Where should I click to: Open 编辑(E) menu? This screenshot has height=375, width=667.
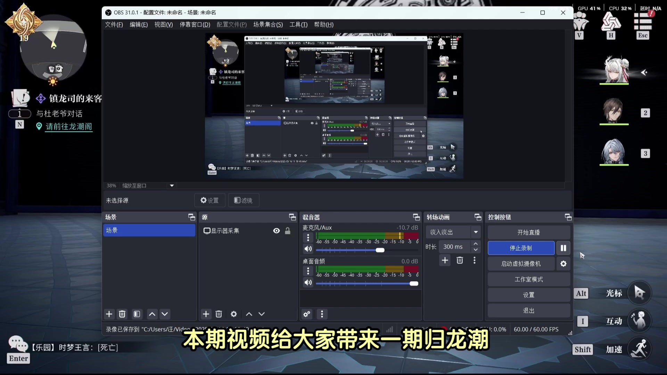click(x=139, y=25)
